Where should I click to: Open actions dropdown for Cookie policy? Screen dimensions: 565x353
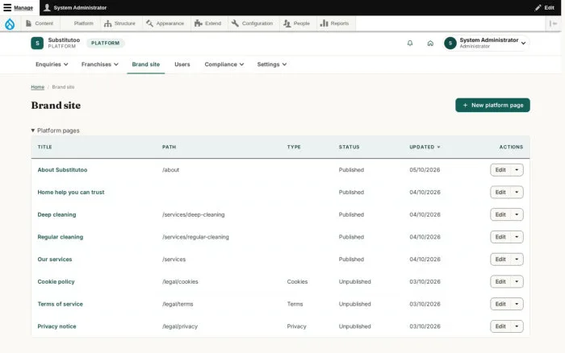pos(517,281)
